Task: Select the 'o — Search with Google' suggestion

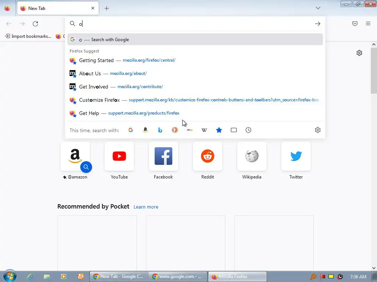Action: [x=195, y=40]
